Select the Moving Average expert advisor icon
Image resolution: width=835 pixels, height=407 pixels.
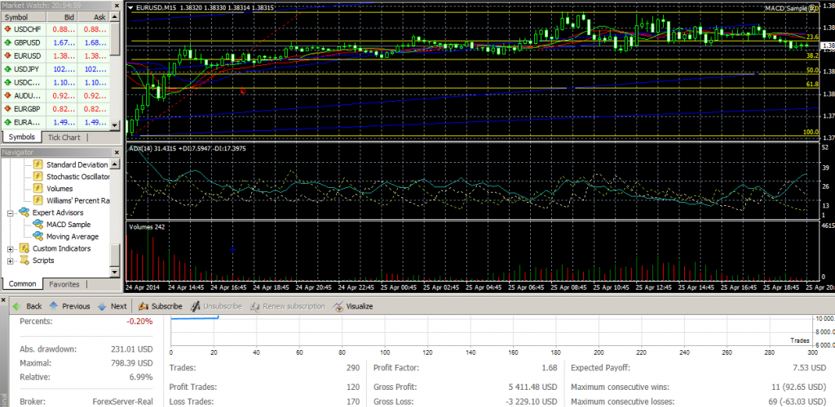click(x=38, y=236)
